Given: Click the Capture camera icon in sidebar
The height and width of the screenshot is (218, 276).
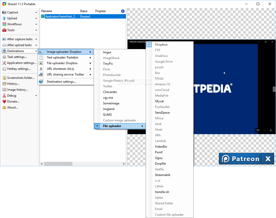Looking at the screenshot, I should [x=4, y=12].
